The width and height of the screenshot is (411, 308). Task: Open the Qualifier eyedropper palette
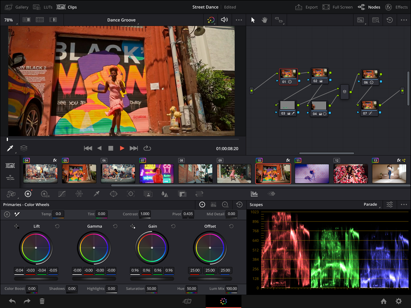[x=96, y=194]
